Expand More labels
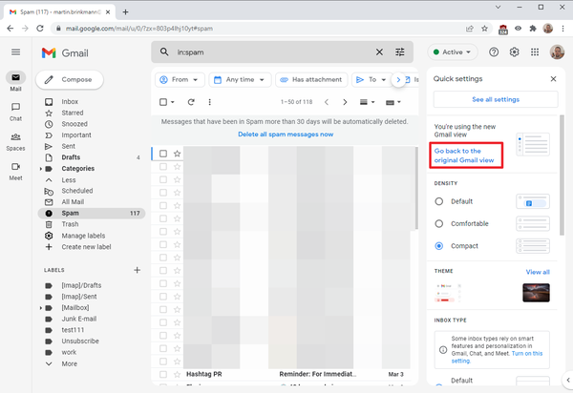 (x=69, y=363)
